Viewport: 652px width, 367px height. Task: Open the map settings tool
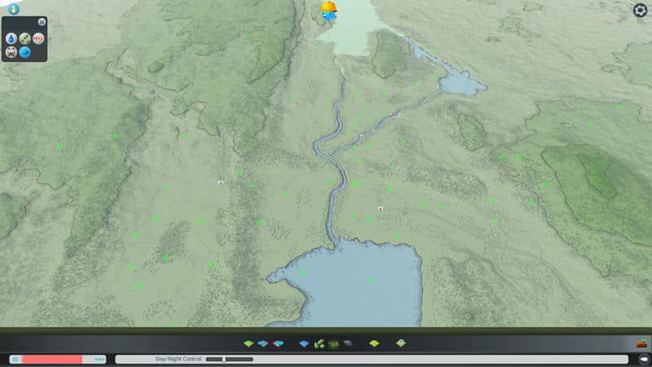click(400, 344)
